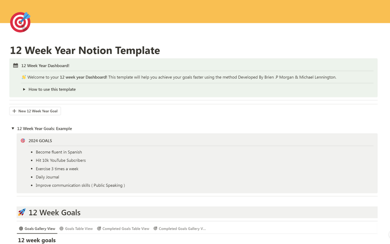Click the plus icon for new goal
Viewport: 390px width, 244px height.
tap(14, 111)
